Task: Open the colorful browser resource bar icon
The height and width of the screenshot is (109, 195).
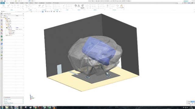Action: tap(2, 40)
